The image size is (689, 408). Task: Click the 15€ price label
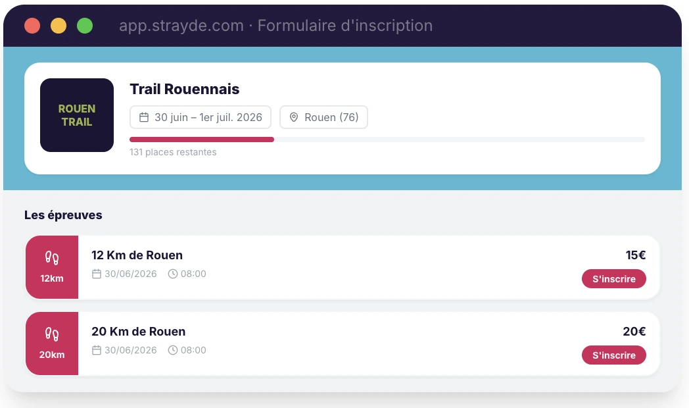(x=635, y=255)
